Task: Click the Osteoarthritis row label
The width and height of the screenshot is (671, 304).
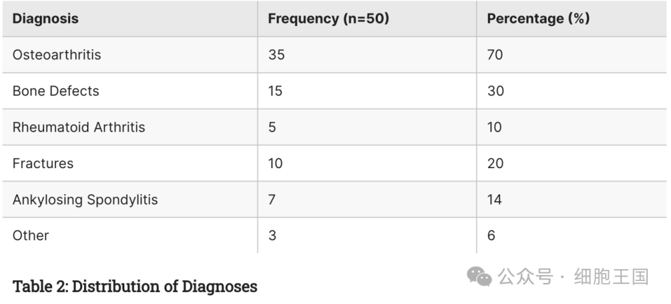Action: (57, 55)
